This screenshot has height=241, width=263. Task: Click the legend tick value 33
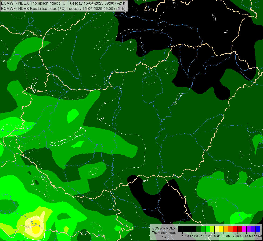click(224, 236)
